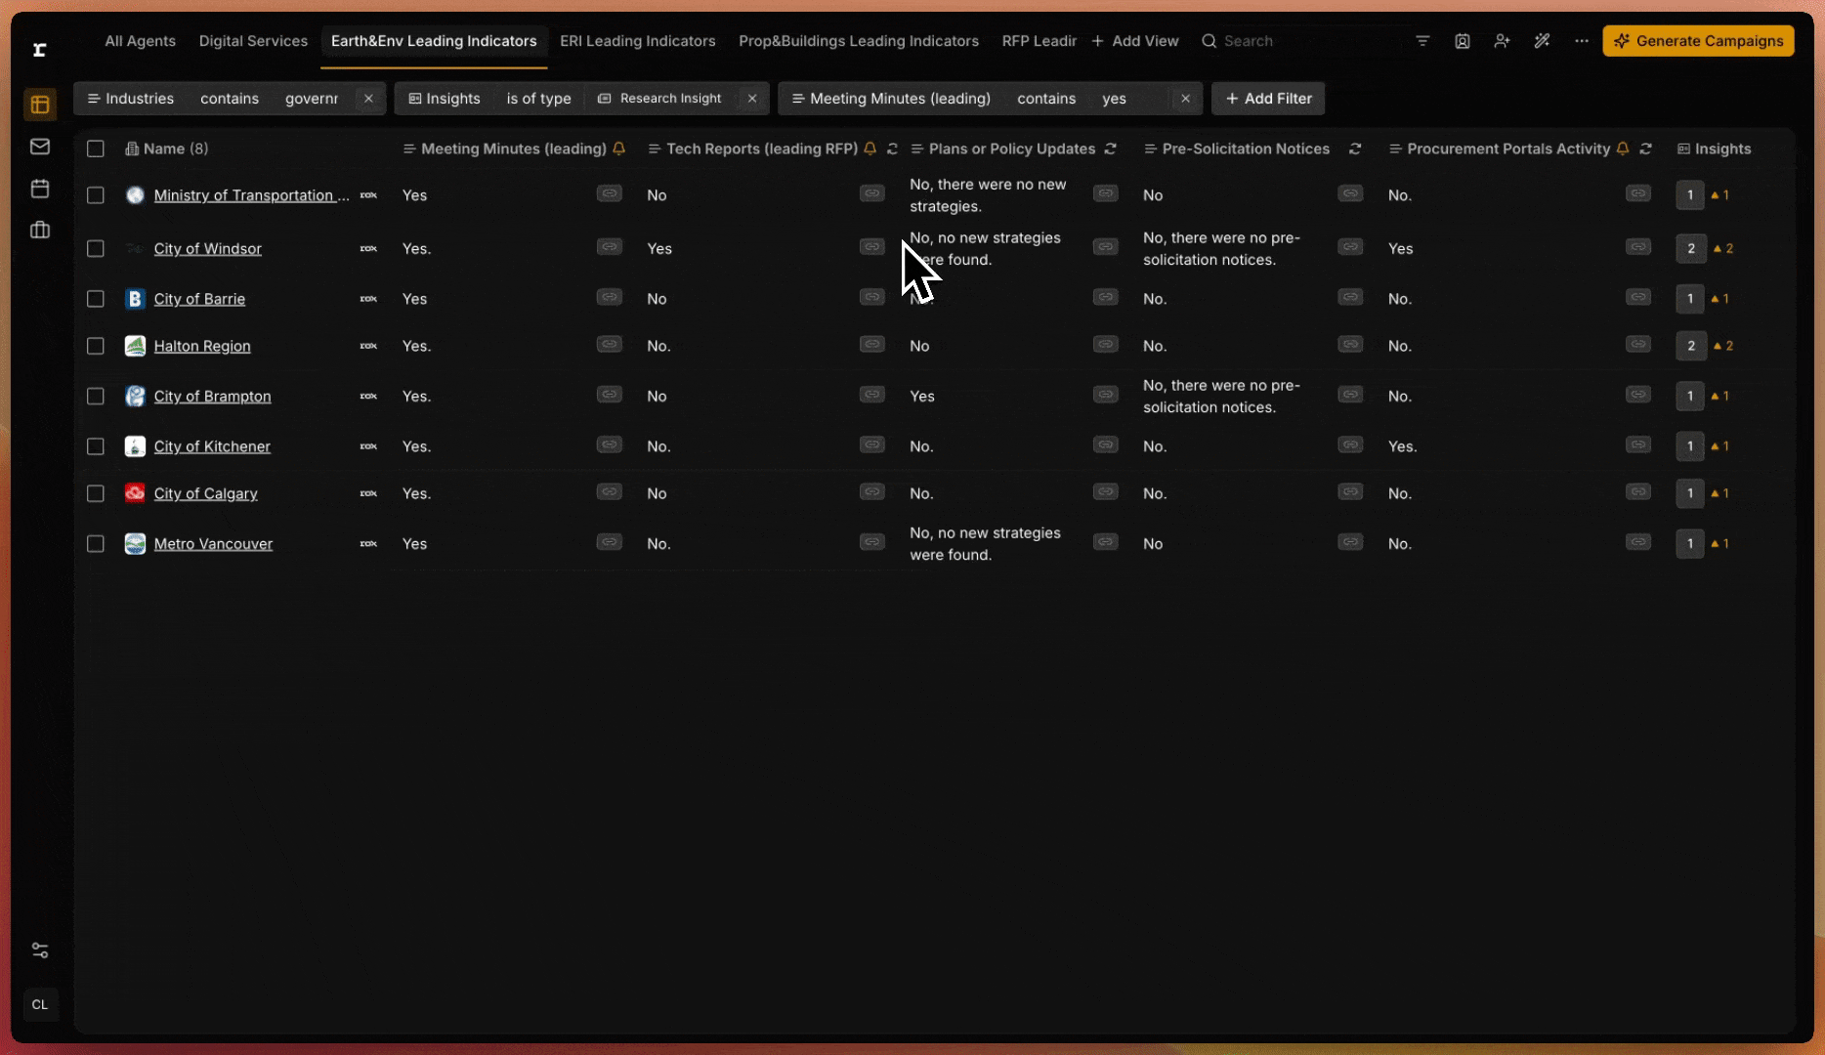
Task: Switch to the Digital Services tab
Action: pyautogui.click(x=253, y=41)
